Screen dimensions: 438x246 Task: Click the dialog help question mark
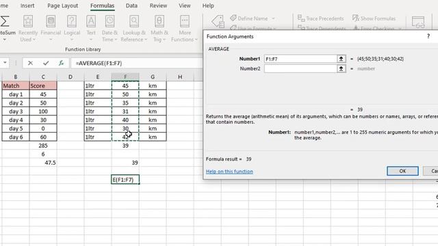tap(428, 36)
